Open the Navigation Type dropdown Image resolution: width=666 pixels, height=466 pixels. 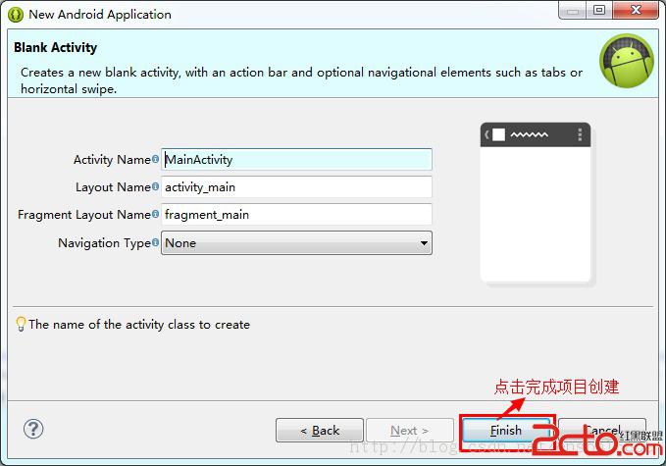click(296, 243)
